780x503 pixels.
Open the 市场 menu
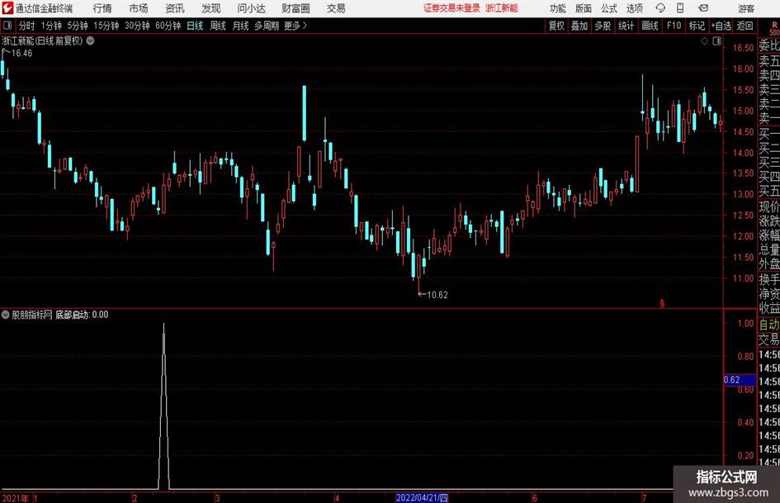pyautogui.click(x=139, y=8)
